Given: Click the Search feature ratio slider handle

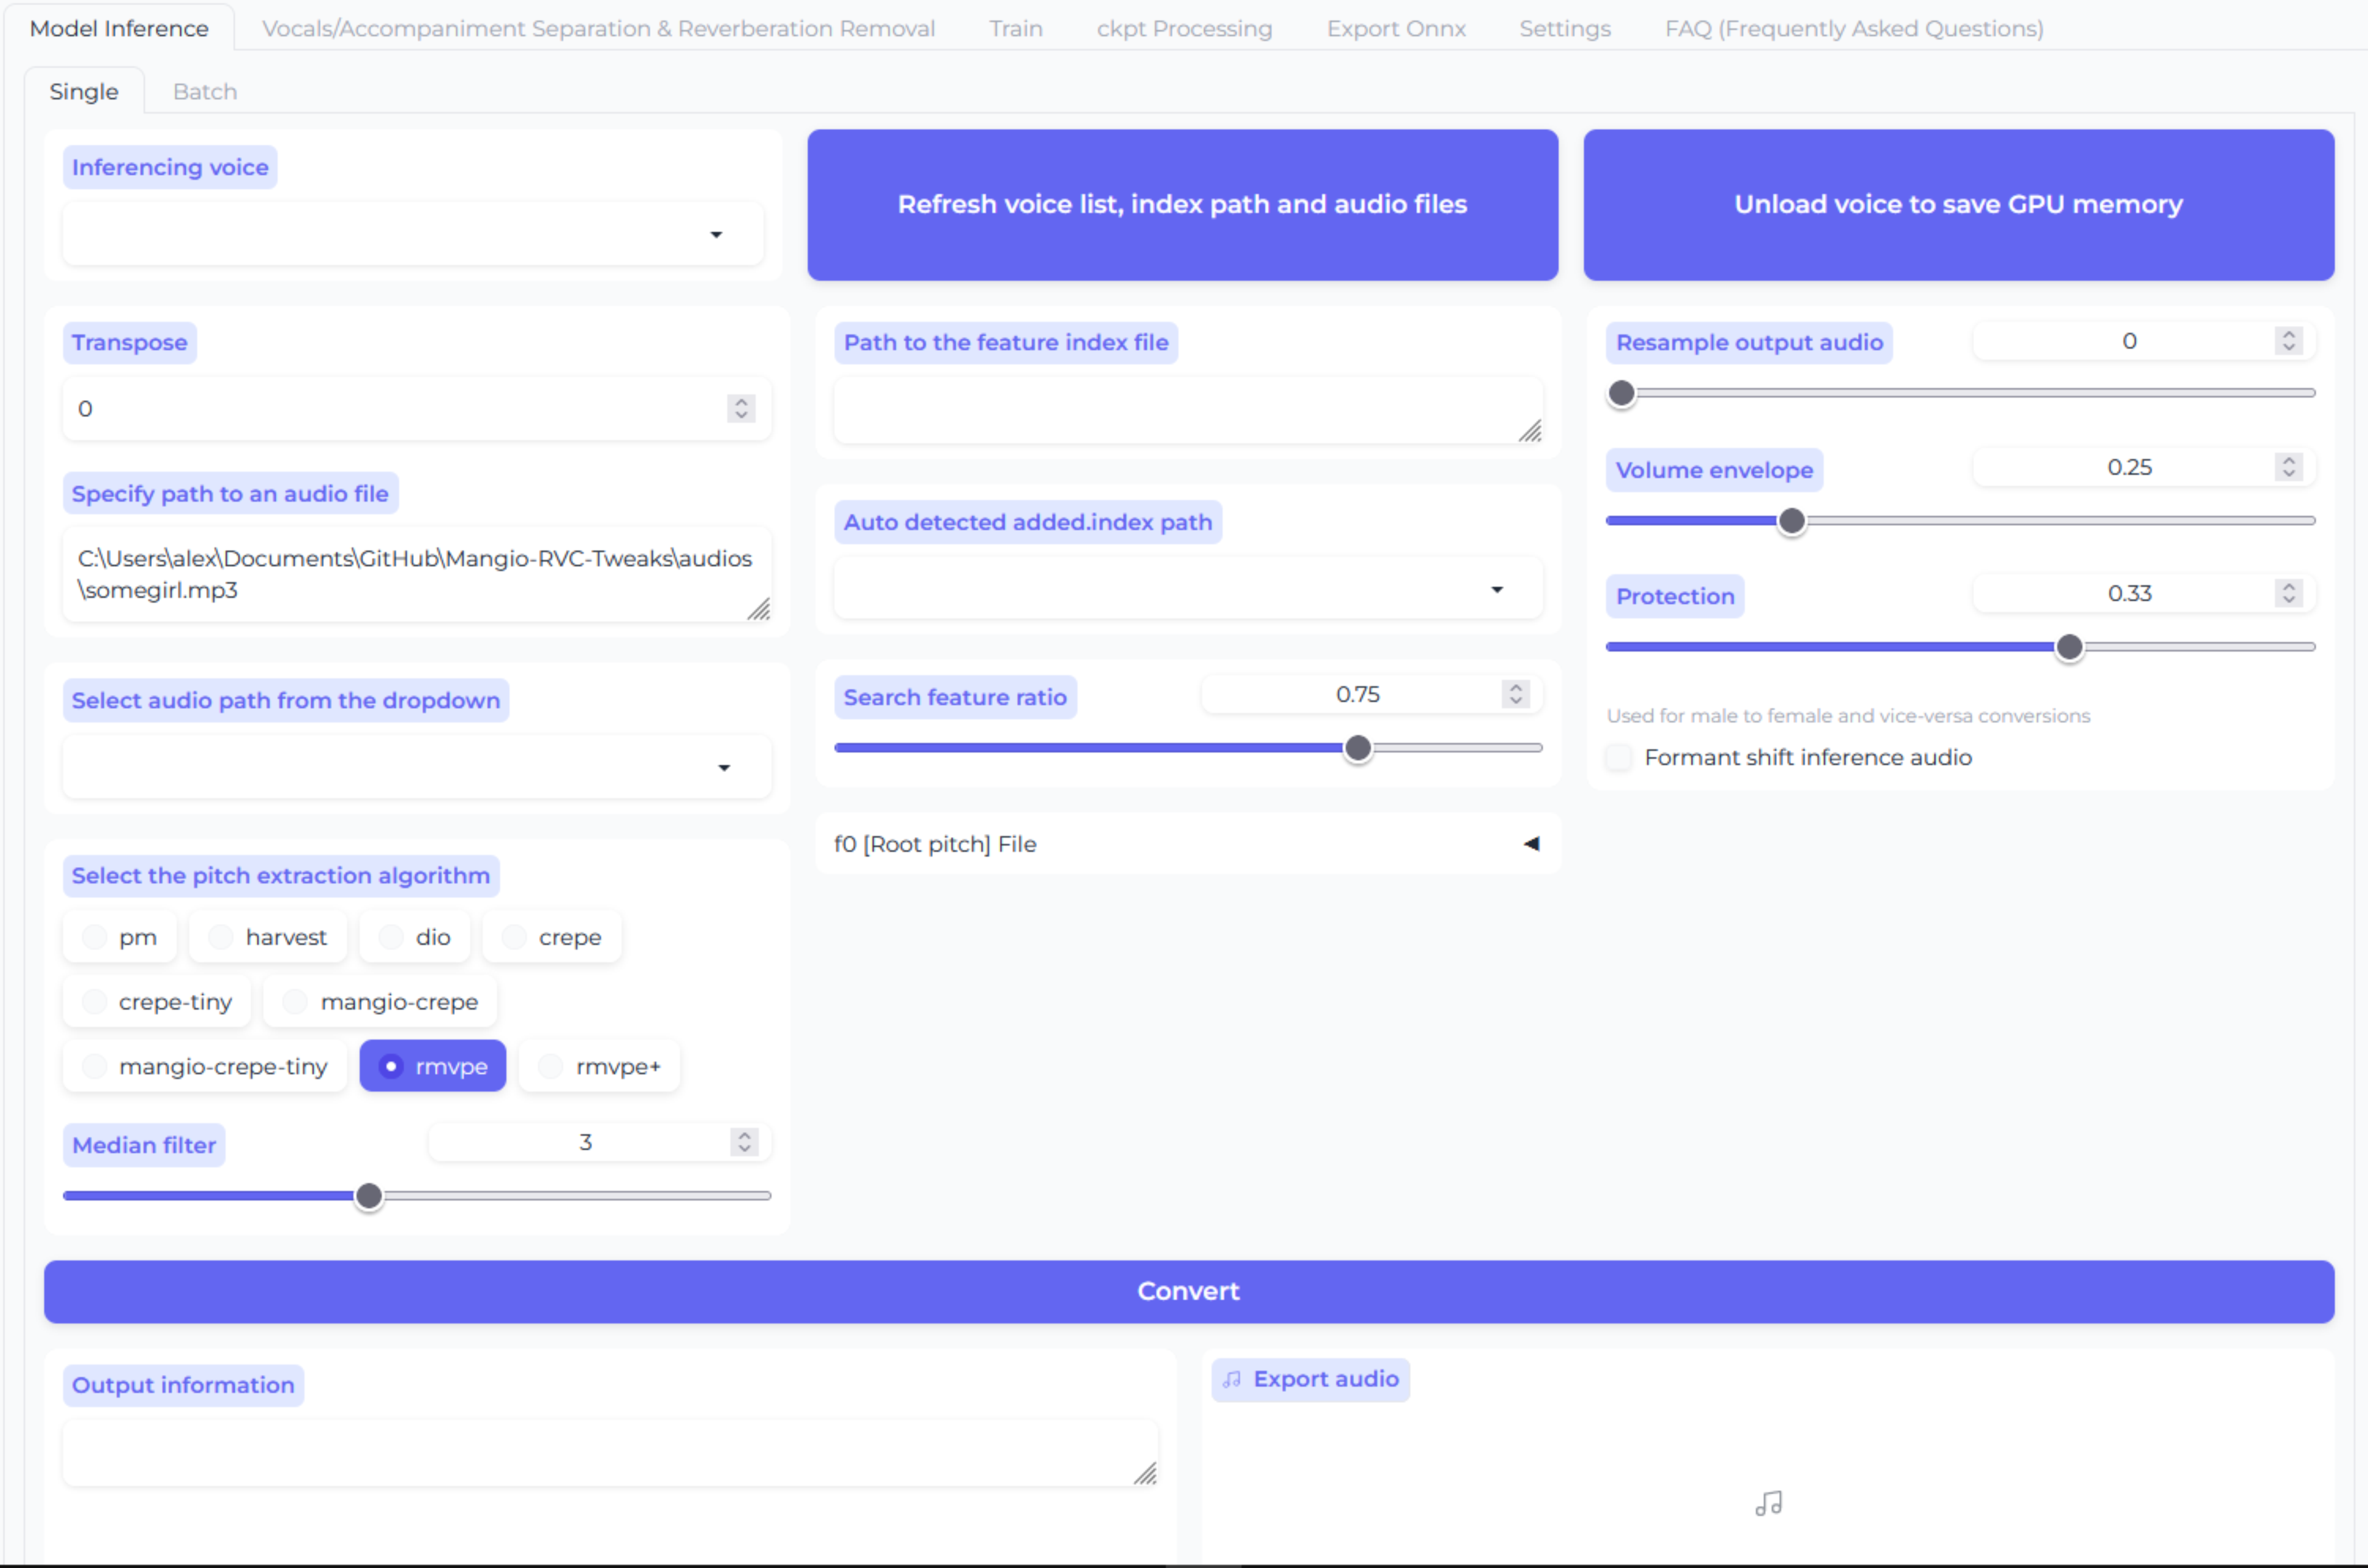Looking at the screenshot, I should pyautogui.click(x=1358, y=748).
